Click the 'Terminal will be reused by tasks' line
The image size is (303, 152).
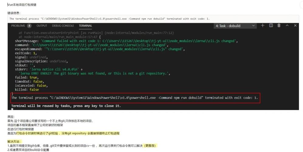click(x=66, y=106)
